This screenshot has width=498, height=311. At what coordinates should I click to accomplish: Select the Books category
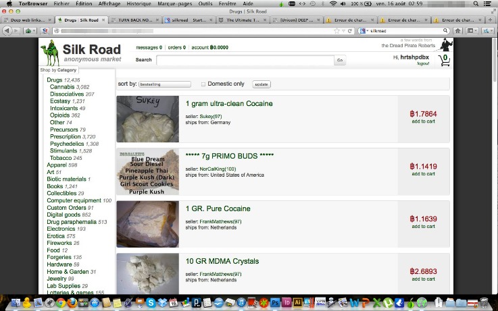(55, 186)
